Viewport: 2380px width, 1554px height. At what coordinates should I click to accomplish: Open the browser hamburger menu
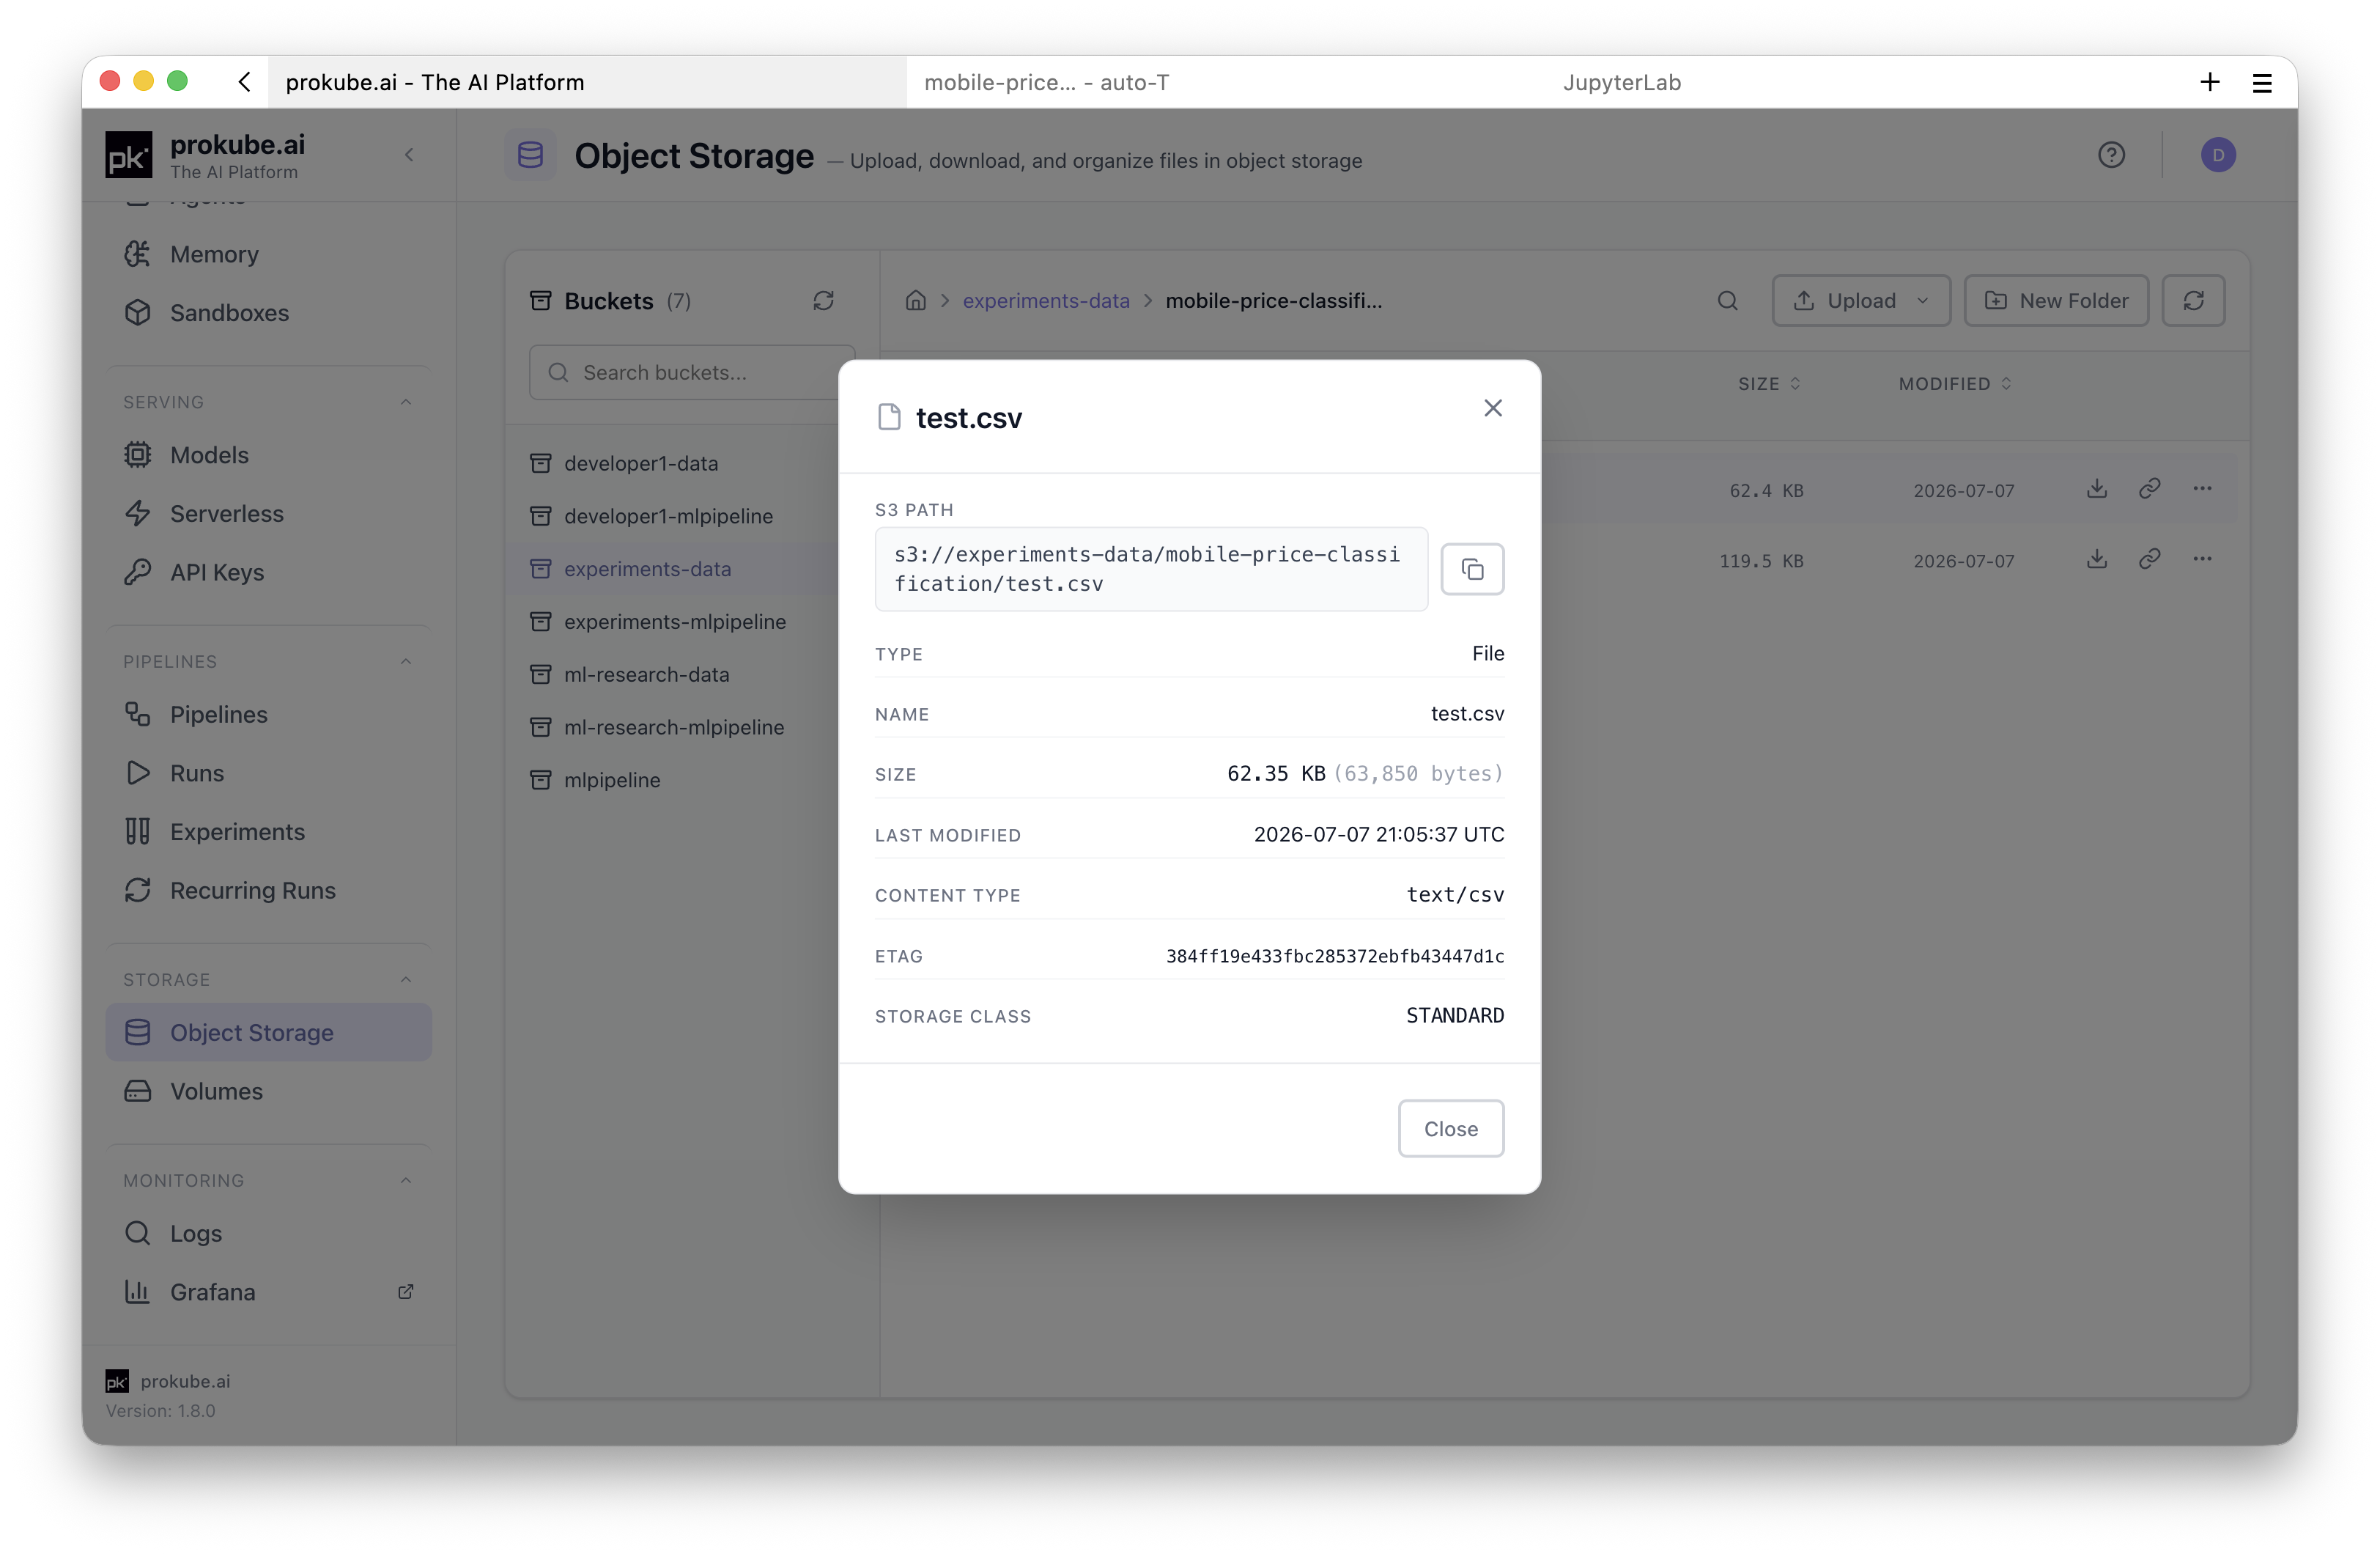point(2262,83)
